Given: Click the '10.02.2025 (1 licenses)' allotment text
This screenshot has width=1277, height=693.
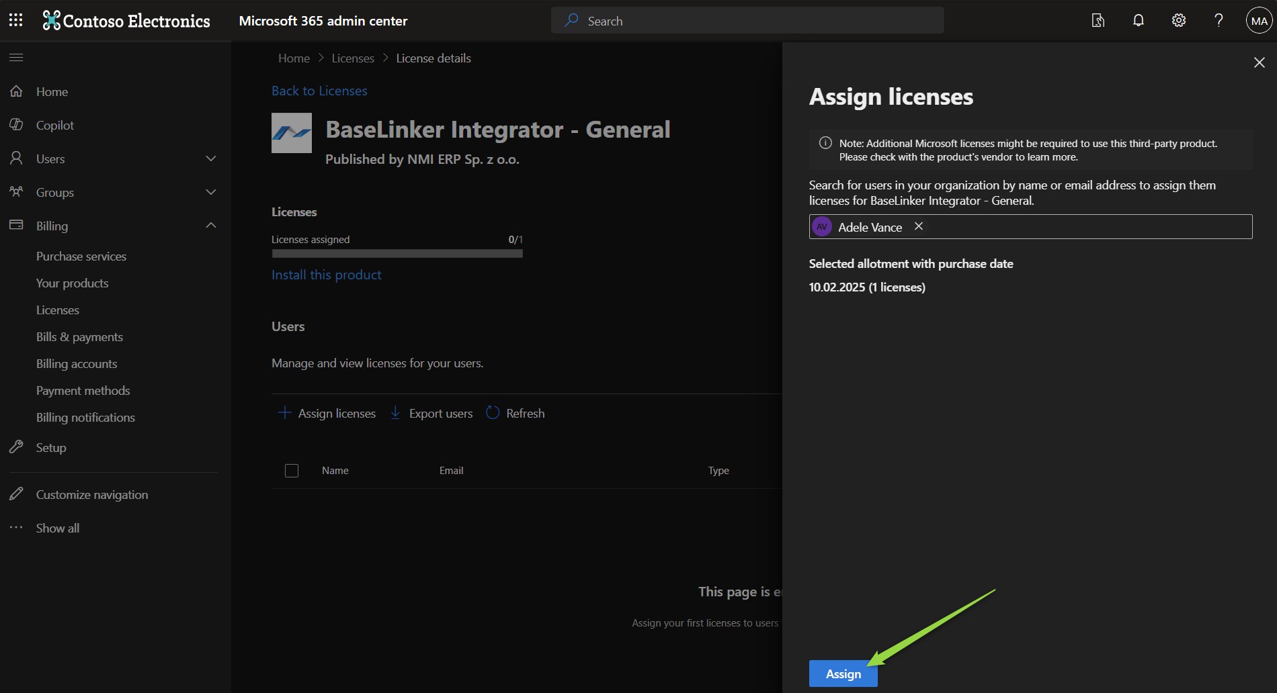Looking at the screenshot, I should (867, 287).
